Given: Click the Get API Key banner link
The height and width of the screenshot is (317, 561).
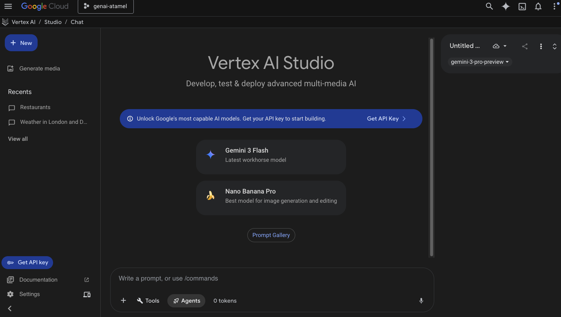Looking at the screenshot, I should pos(386,119).
